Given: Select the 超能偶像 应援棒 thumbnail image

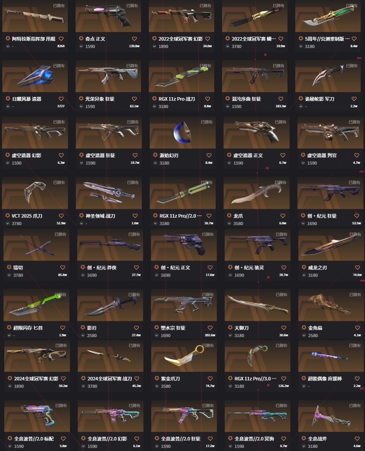Looking at the screenshot, I should point(331,356).
